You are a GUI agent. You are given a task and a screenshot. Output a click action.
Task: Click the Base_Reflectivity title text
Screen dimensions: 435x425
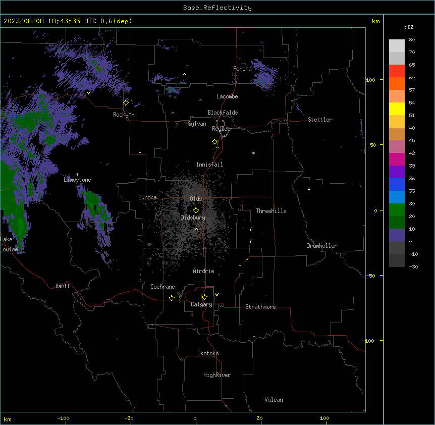[217, 8]
